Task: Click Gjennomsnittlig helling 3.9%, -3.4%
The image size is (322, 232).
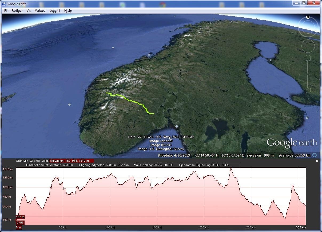Action: [x=209, y=165]
